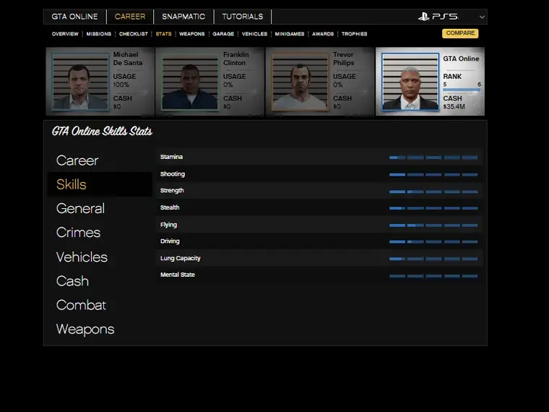This screenshot has width=549, height=412.
Task: Select the GTA Online character mugshot
Action: pyautogui.click(x=410, y=82)
